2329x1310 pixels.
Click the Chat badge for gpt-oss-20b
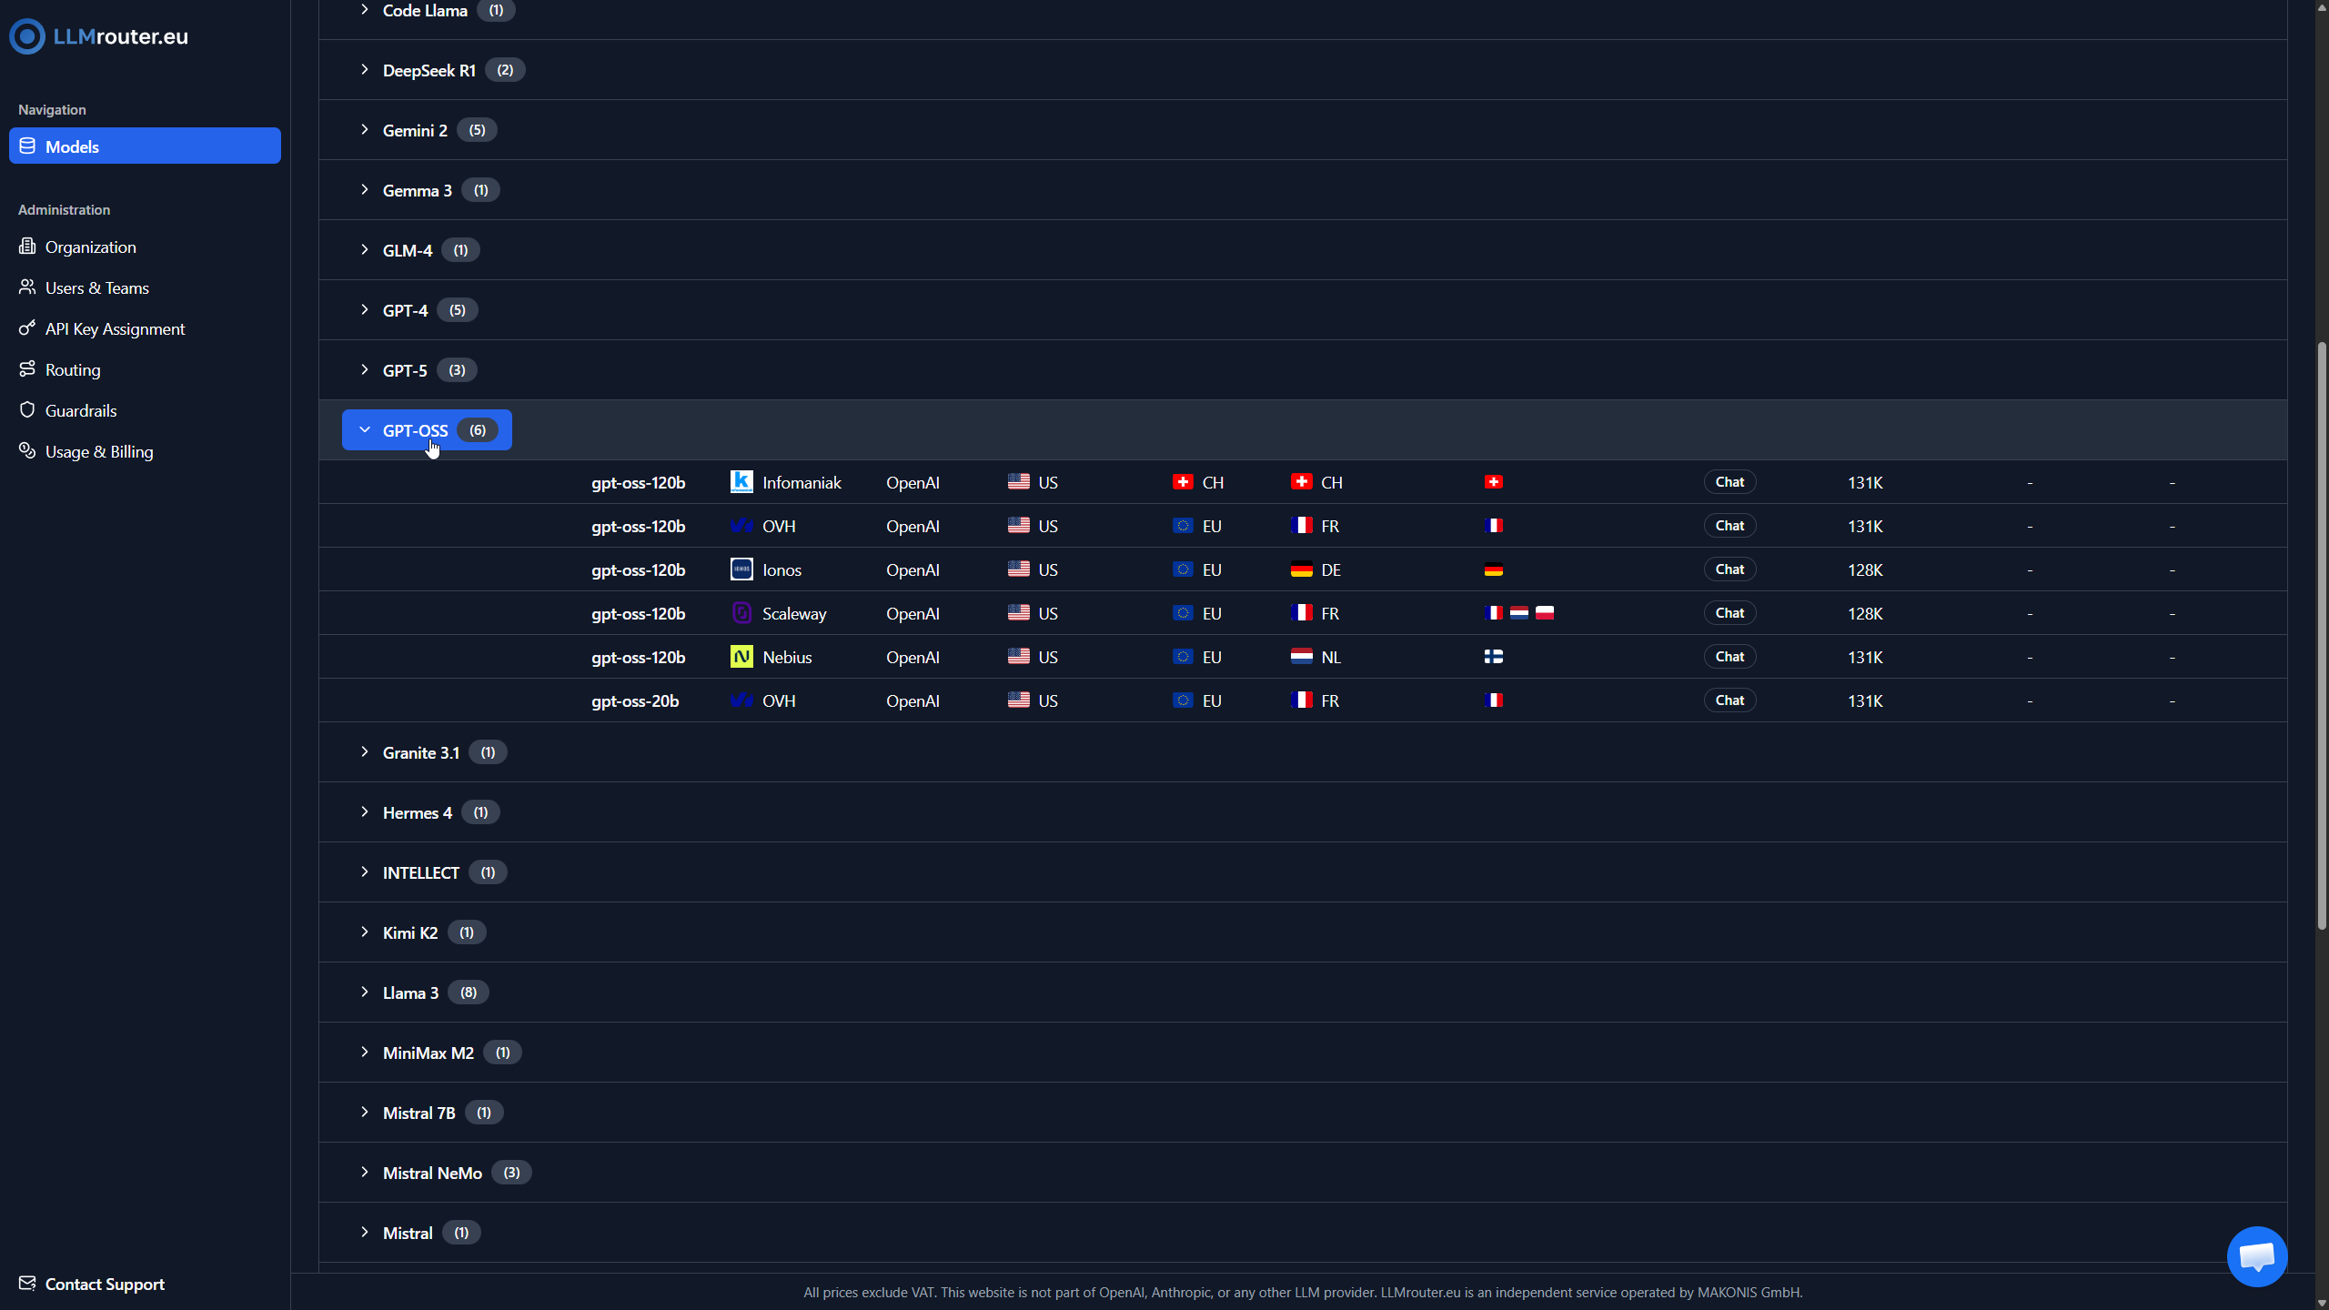point(1729,700)
